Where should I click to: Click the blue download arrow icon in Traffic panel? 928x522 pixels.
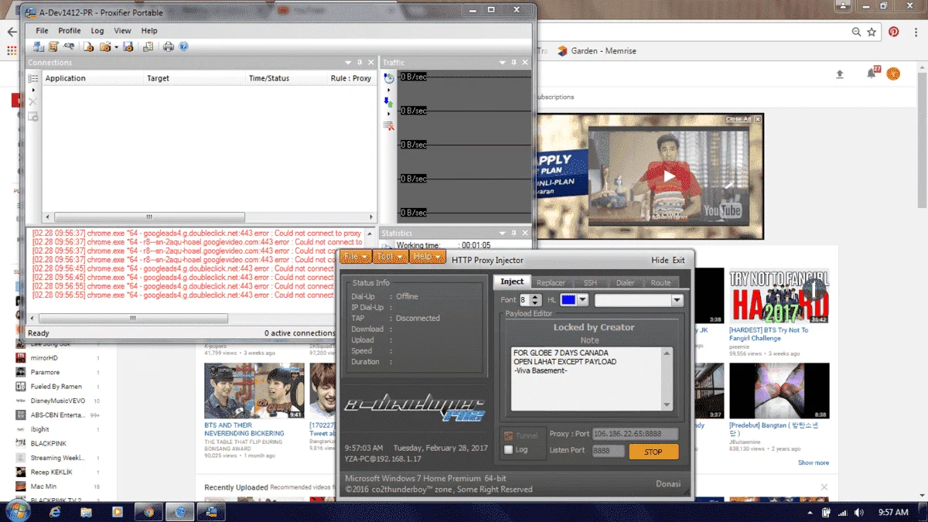388,101
